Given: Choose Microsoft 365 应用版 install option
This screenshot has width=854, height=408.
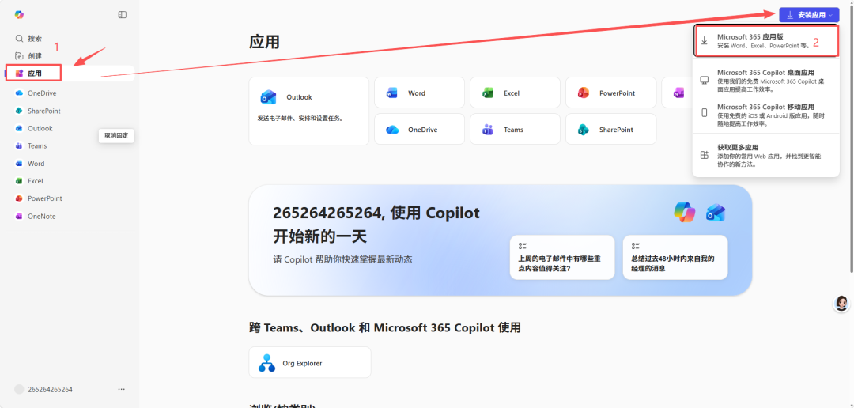Looking at the screenshot, I should coord(765,41).
